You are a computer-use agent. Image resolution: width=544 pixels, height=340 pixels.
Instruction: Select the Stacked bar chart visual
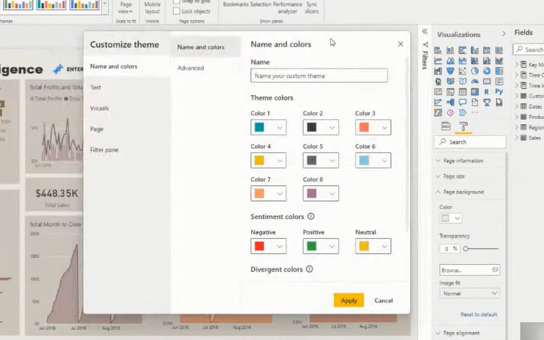coord(438,50)
